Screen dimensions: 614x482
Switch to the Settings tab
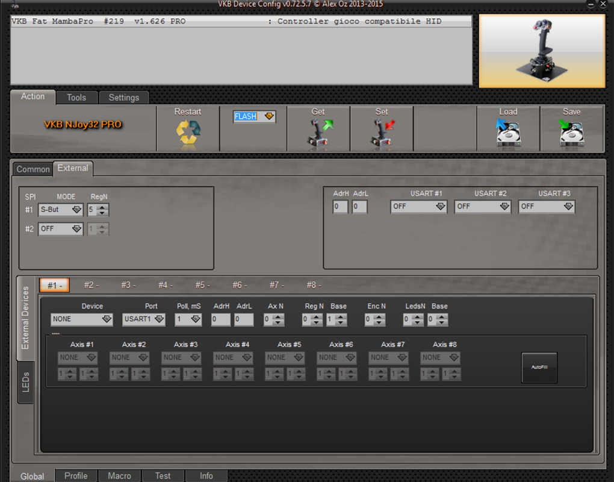pyautogui.click(x=124, y=98)
